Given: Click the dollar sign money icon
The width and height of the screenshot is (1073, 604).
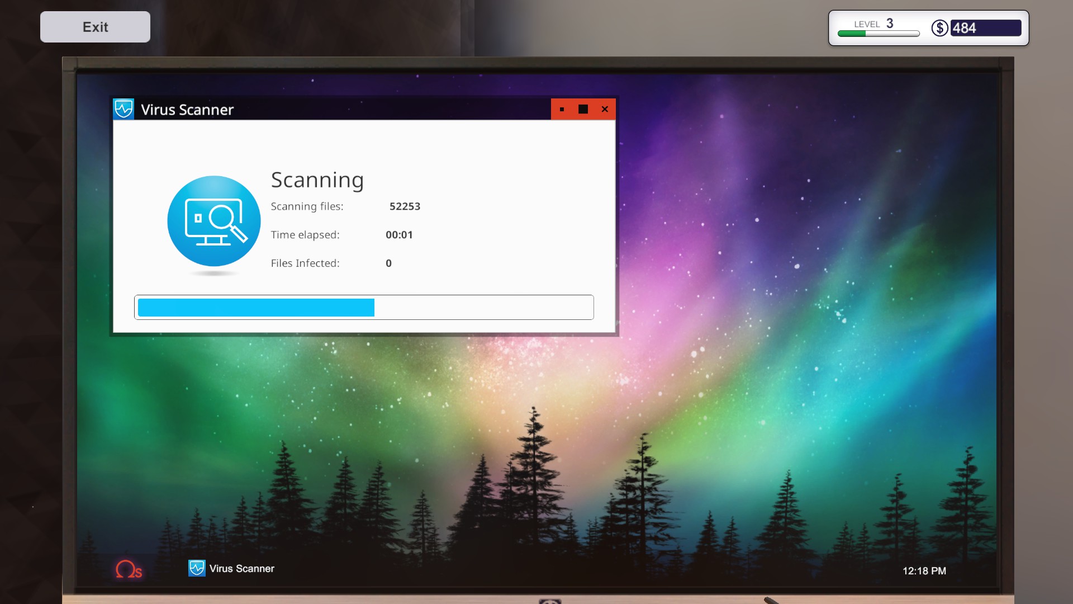Looking at the screenshot, I should pyautogui.click(x=939, y=28).
